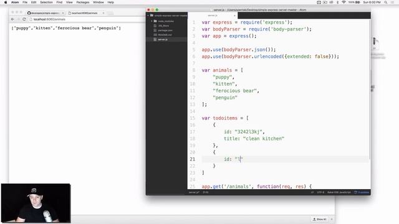Click the battery status indicator
The height and width of the screenshot is (224, 399).
click(354, 2)
